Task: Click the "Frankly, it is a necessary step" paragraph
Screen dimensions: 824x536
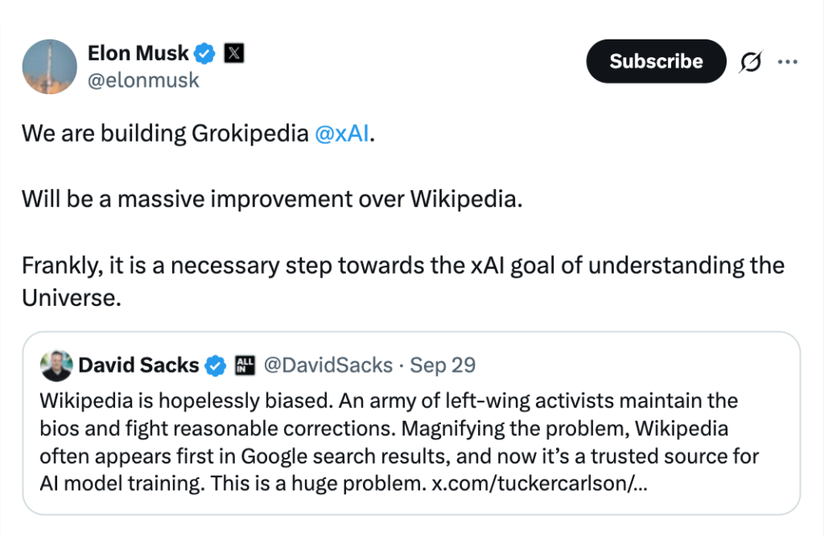Action: [x=402, y=265]
